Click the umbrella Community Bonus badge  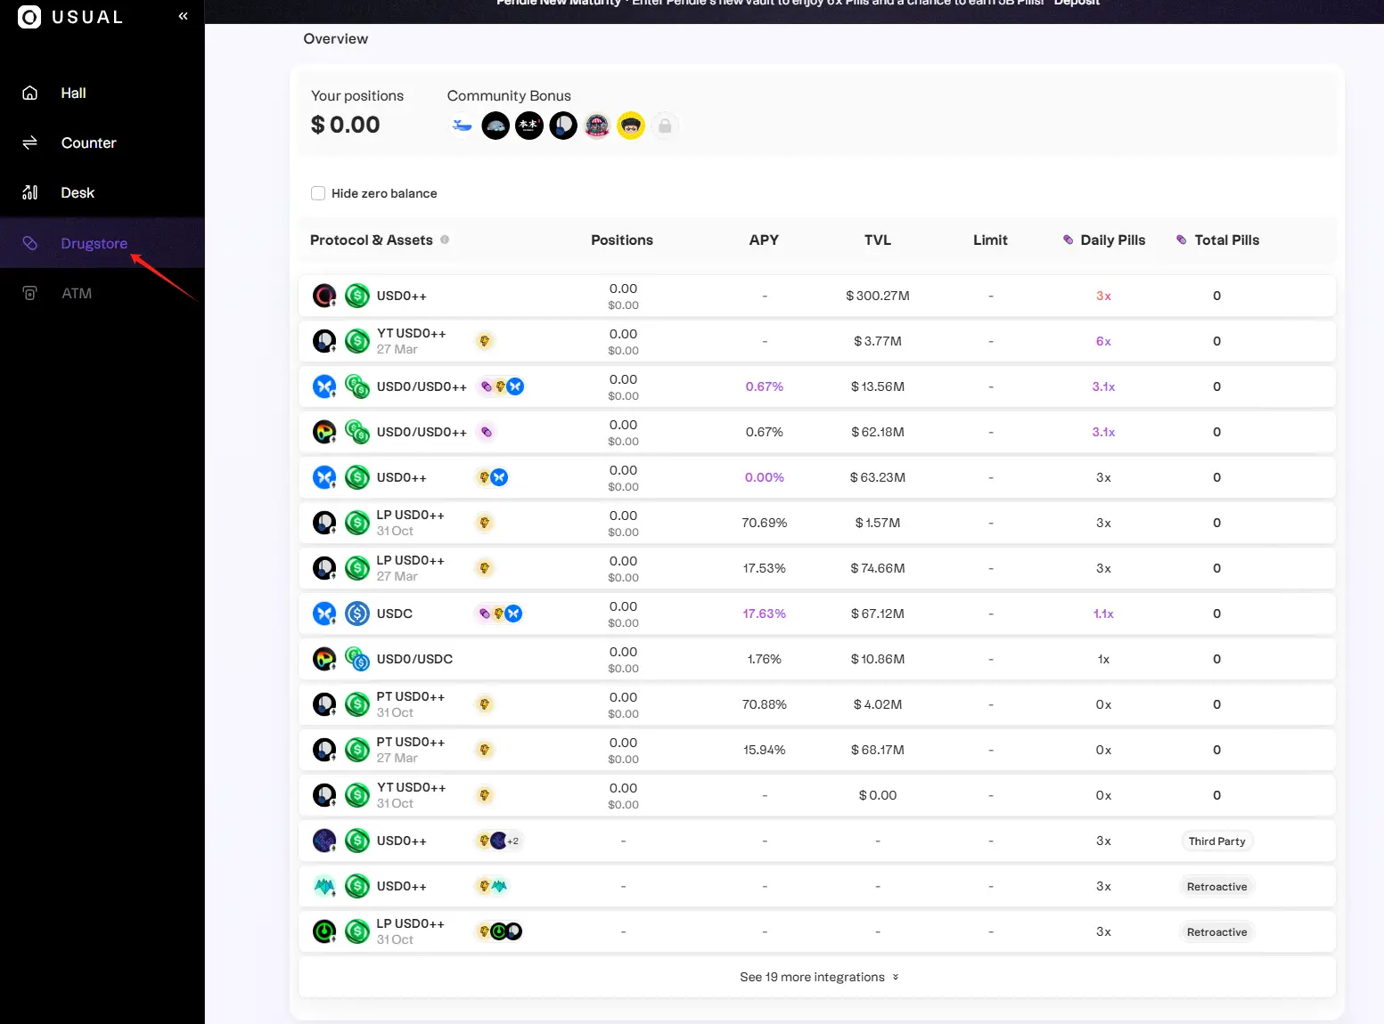pyautogui.click(x=597, y=126)
